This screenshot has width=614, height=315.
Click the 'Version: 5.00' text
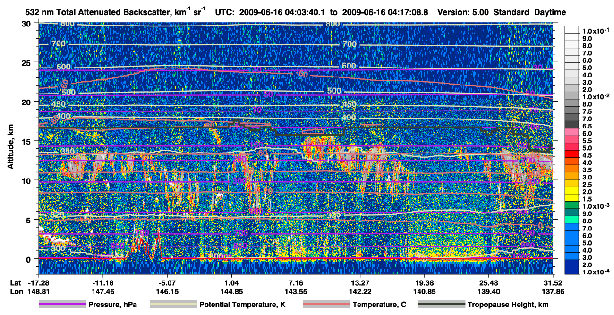coord(464,12)
